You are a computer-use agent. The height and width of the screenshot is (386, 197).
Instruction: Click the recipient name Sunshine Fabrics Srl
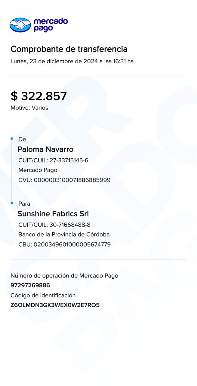(53, 214)
